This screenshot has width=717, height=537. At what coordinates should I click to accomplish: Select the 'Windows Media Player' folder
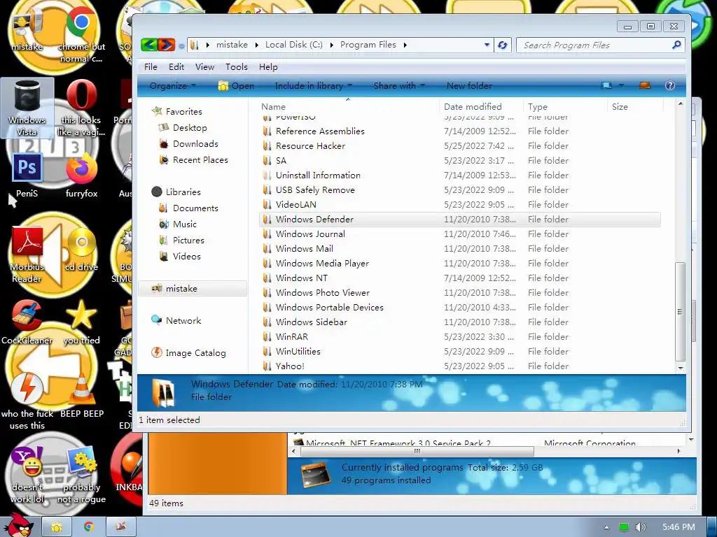(459, 264)
